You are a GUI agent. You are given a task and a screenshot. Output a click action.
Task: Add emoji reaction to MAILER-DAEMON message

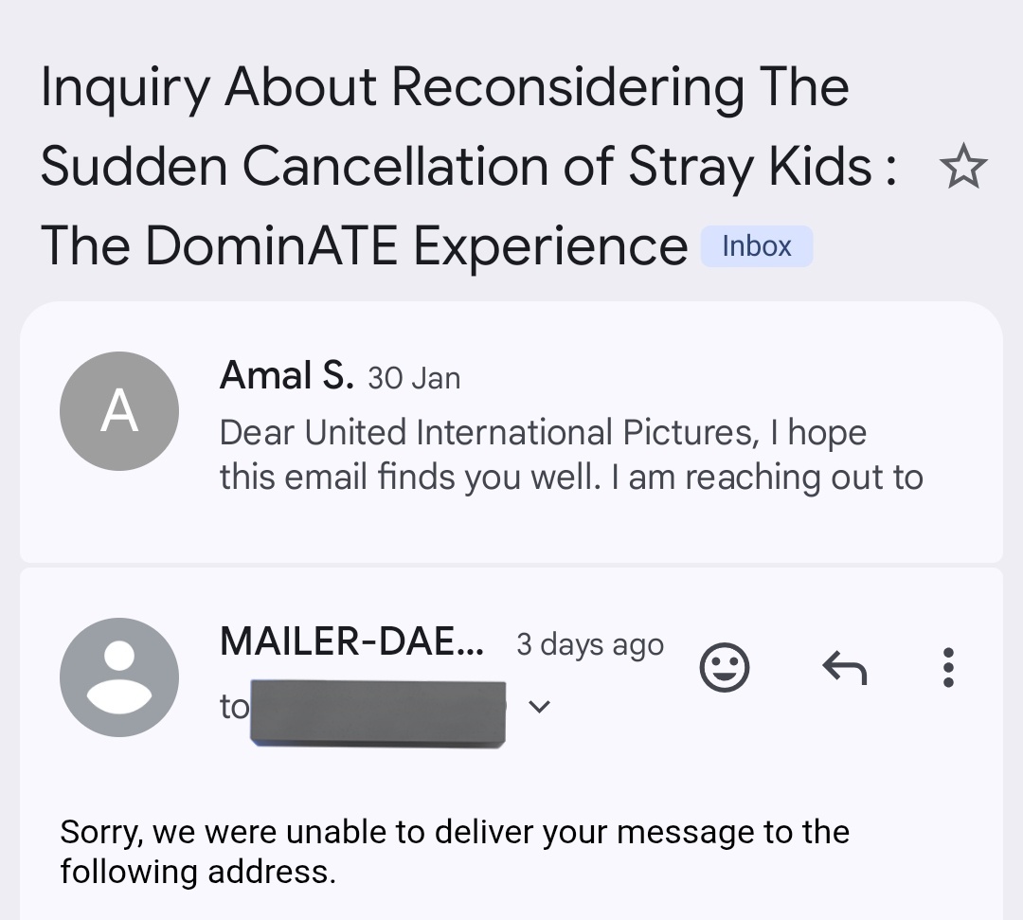(x=725, y=667)
